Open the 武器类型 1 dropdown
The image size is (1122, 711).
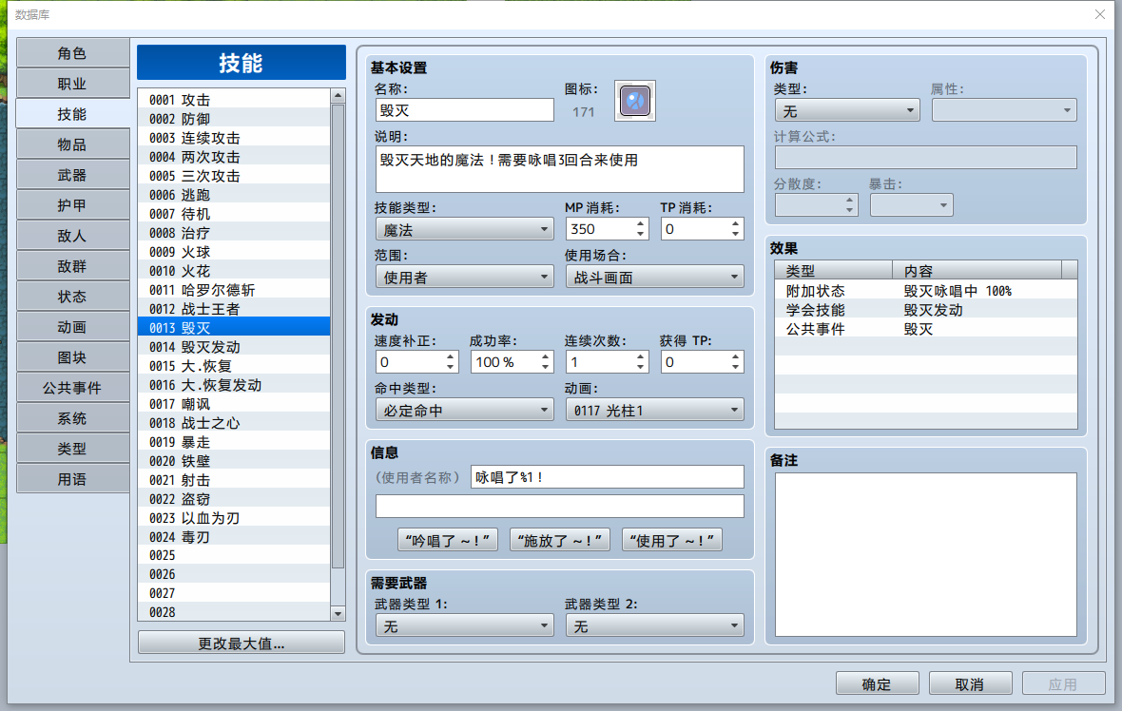(x=464, y=625)
